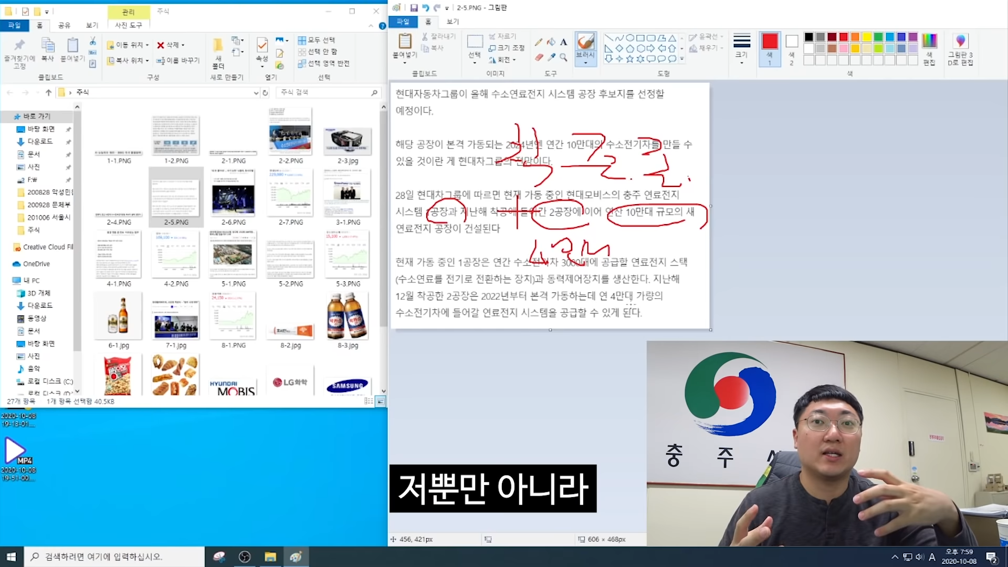The image size is (1008, 567).
Task: Click the Brushes tool icon
Action: pos(585,41)
